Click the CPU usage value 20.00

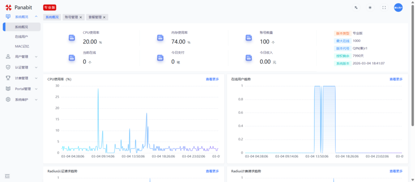(90, 42)
